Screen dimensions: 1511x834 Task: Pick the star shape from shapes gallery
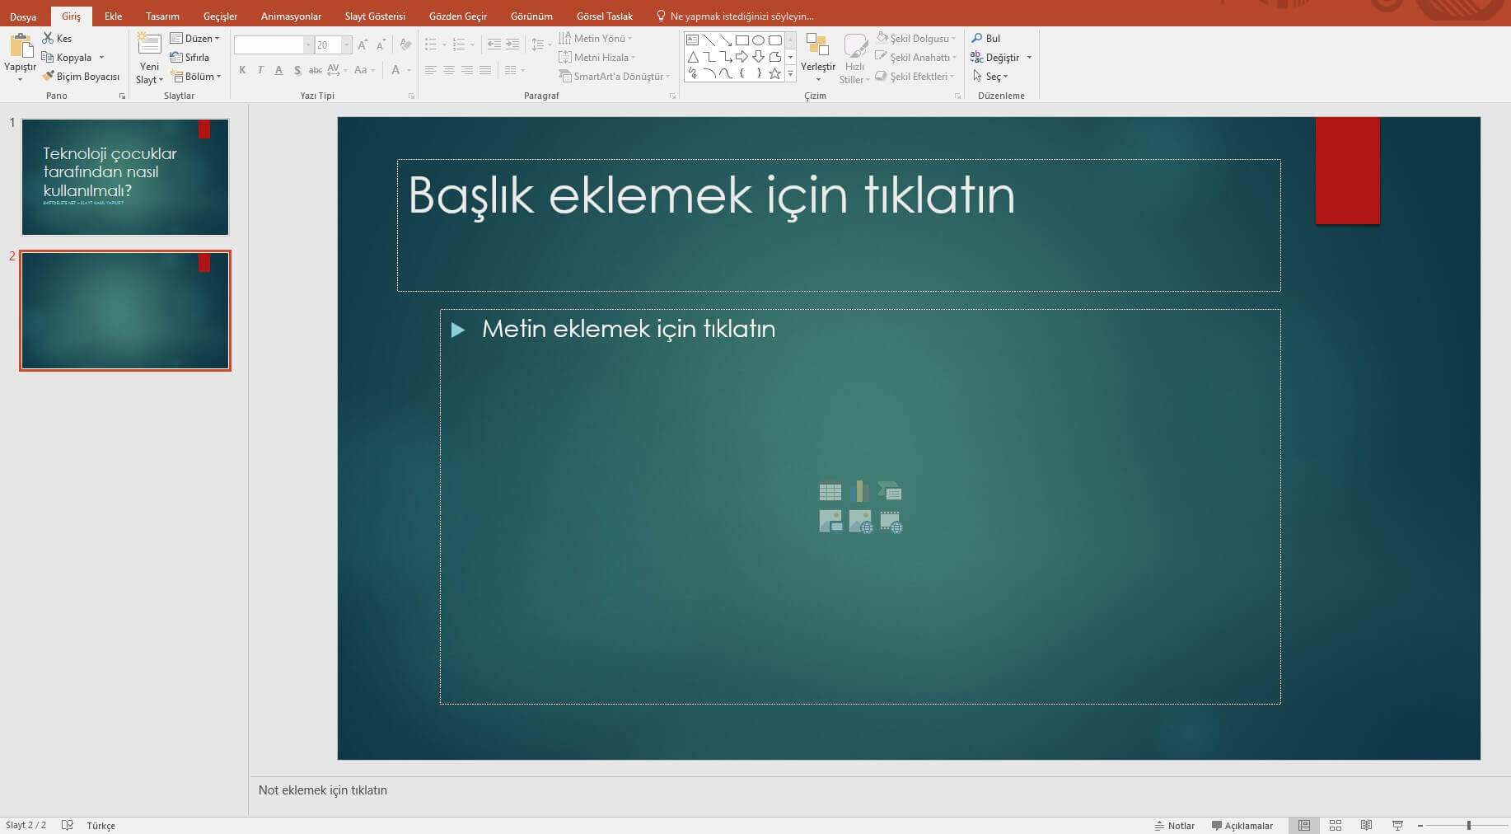pos(774,73)
